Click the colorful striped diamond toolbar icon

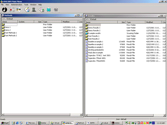coord(19,10)
